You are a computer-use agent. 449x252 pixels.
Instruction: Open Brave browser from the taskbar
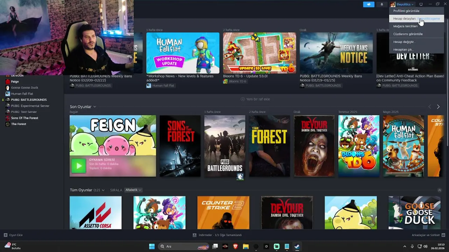click(236, 246)
